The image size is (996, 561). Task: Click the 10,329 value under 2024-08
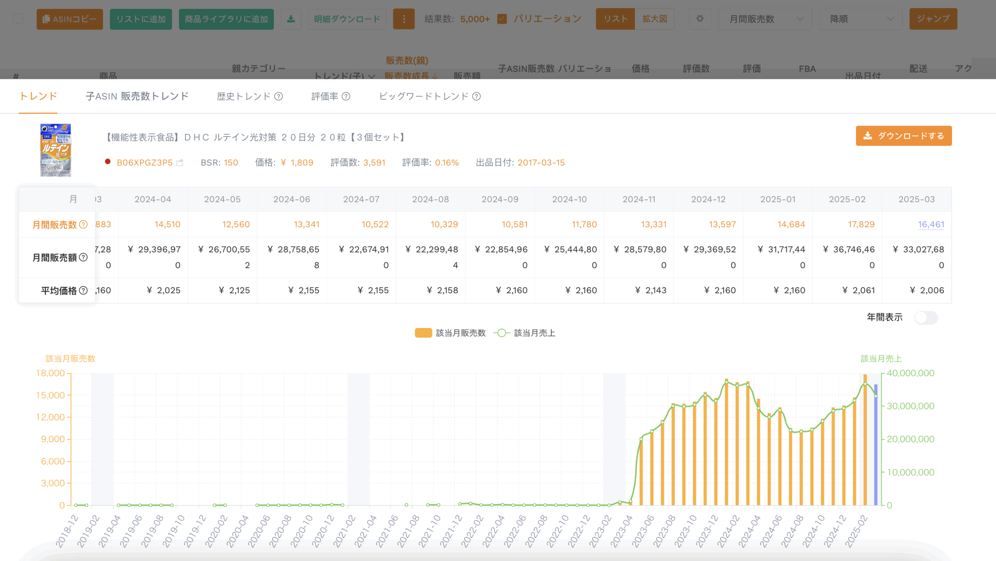click(444, 224)
